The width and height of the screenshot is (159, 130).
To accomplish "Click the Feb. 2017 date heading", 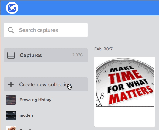I will pyautogui.click(x=103, y=49).
